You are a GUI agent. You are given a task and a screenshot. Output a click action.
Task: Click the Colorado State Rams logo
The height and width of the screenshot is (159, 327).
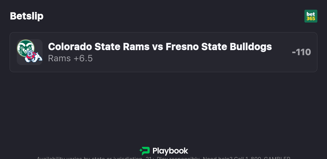tap(25, 48)
